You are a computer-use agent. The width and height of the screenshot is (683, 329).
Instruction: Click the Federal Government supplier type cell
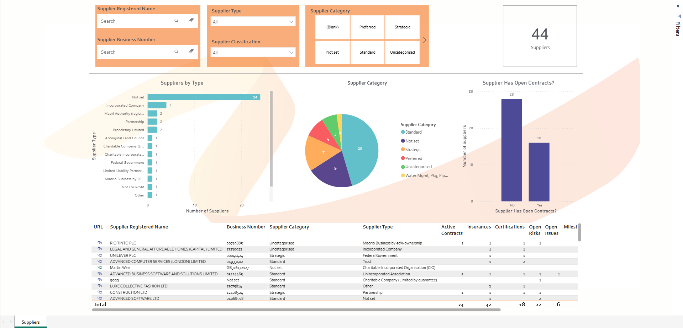(380, 255)
